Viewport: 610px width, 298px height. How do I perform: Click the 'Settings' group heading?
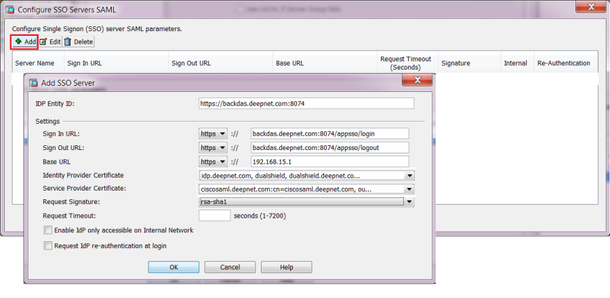48,121
